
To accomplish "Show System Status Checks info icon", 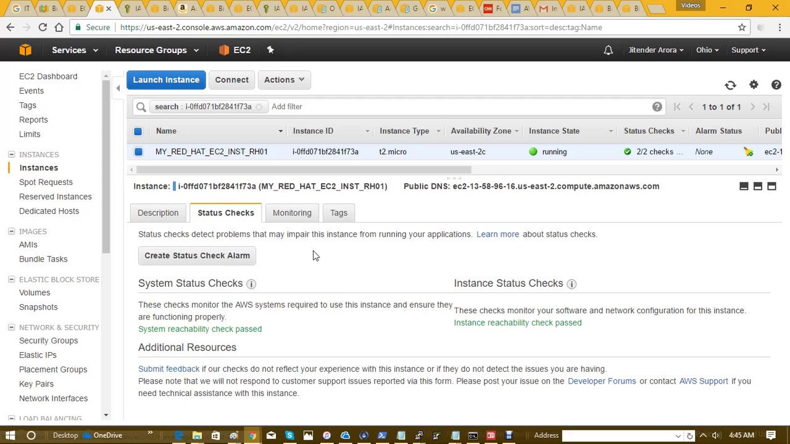I will (x=251, y=284).
